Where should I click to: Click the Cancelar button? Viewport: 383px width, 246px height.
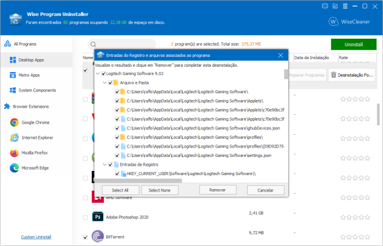pos(265,190)
